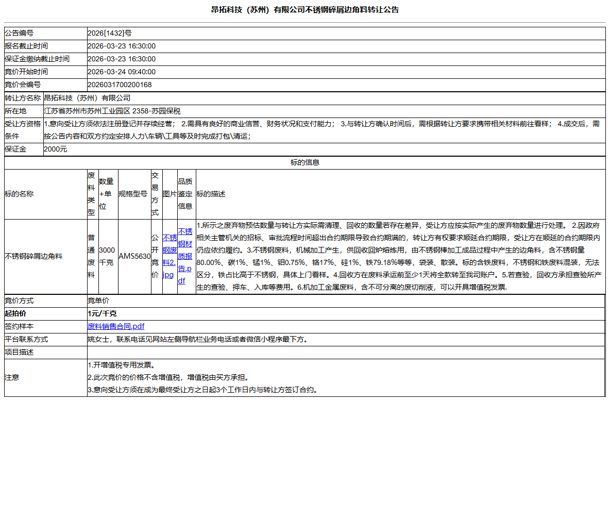Click the 平台联系方式 contact information text
610x518 pixels.
tap(197, 339)
